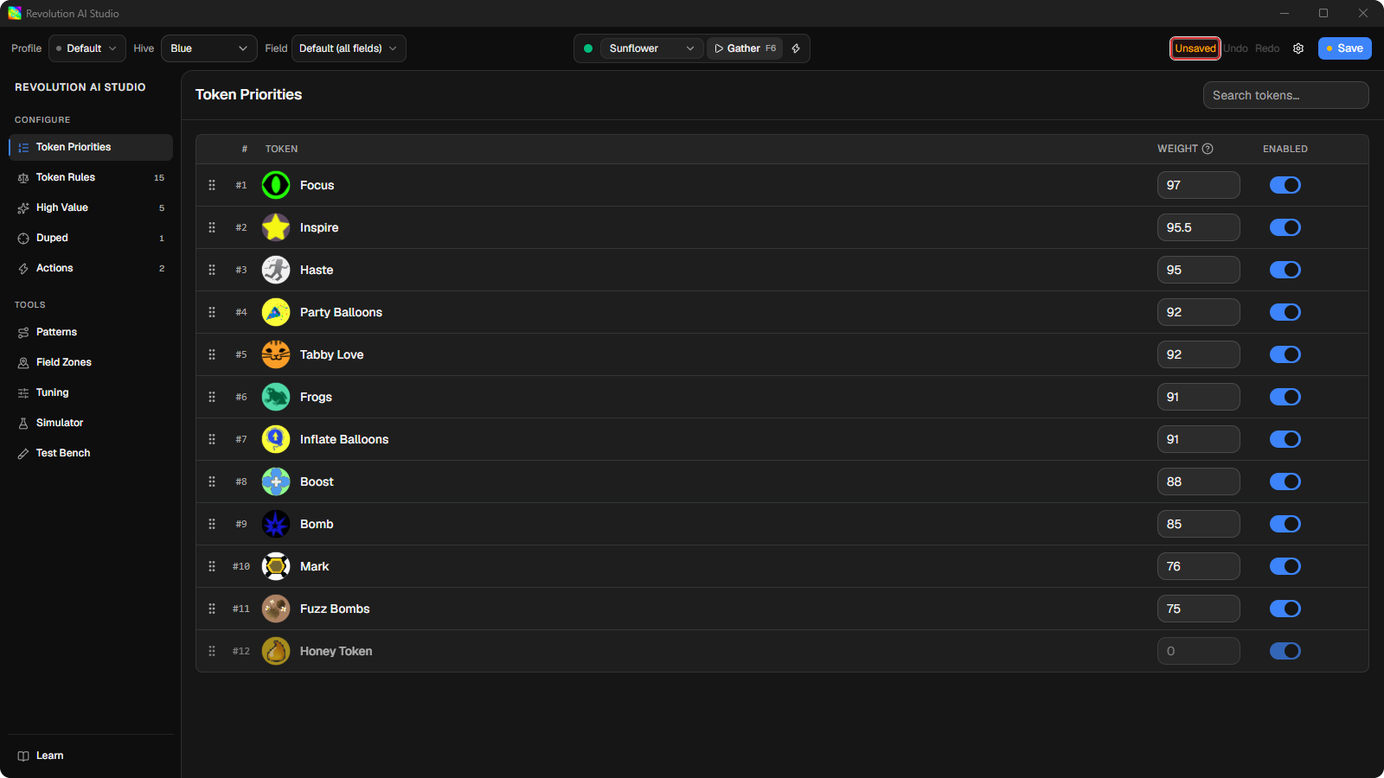Open Token Rules in the sidebar
Screen dimensions: 1384x778
(x=91, y=177)
